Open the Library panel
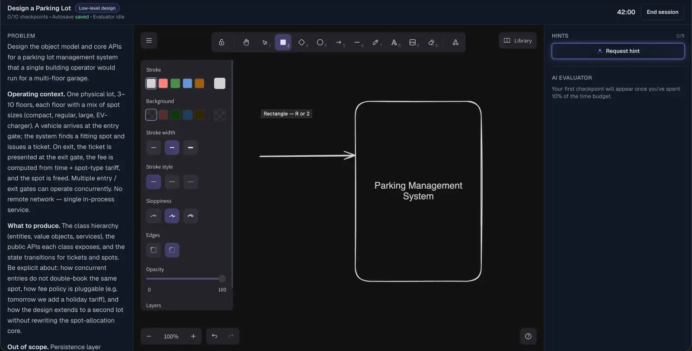 (518, 41)
